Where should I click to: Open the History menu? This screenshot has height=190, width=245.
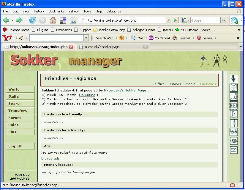coord(39,11)
